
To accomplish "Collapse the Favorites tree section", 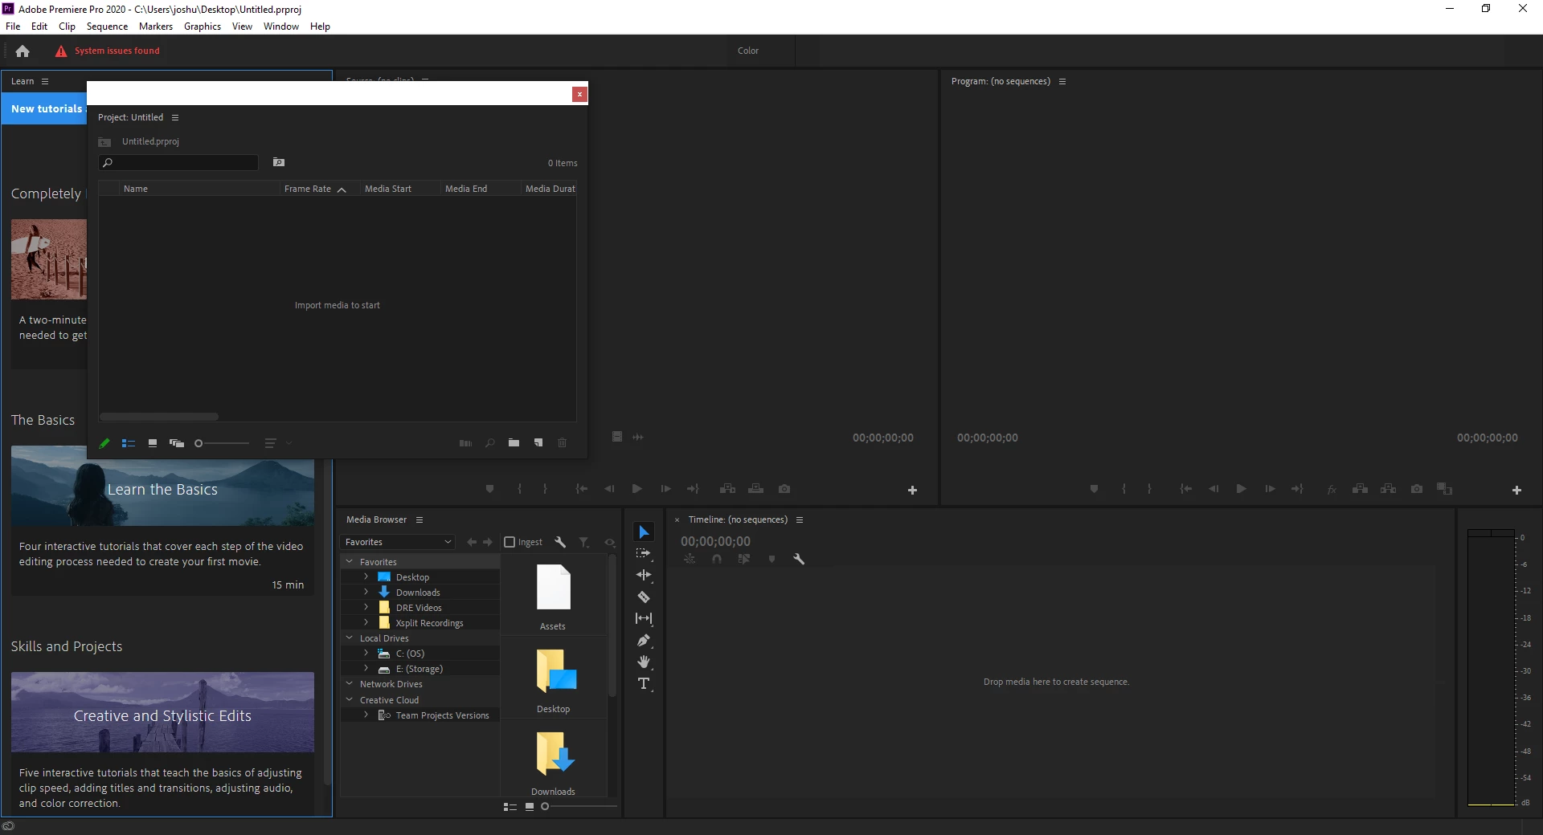I will pos(350,562).
